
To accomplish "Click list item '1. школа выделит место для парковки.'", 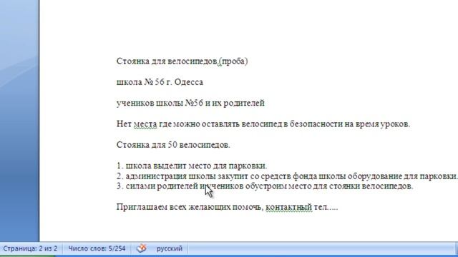I will coord(192,166).
